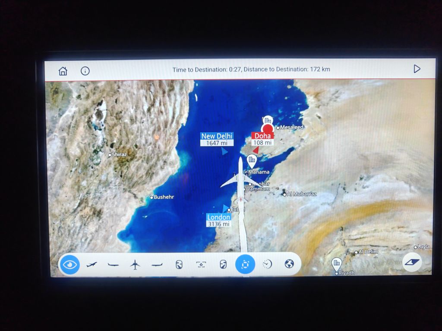Tap the Riyadh city pin marker
The width and height of the screenshot is (442, 331).
(x=336, y=263)
